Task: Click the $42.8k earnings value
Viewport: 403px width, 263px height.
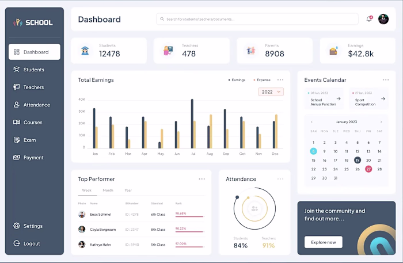Action: point(360,54)
